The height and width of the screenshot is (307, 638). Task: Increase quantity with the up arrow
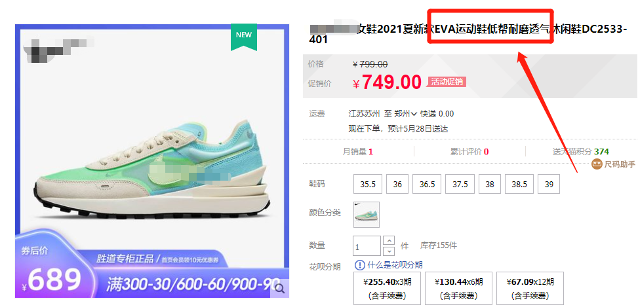pyautogui.click(x=389, y=240)
